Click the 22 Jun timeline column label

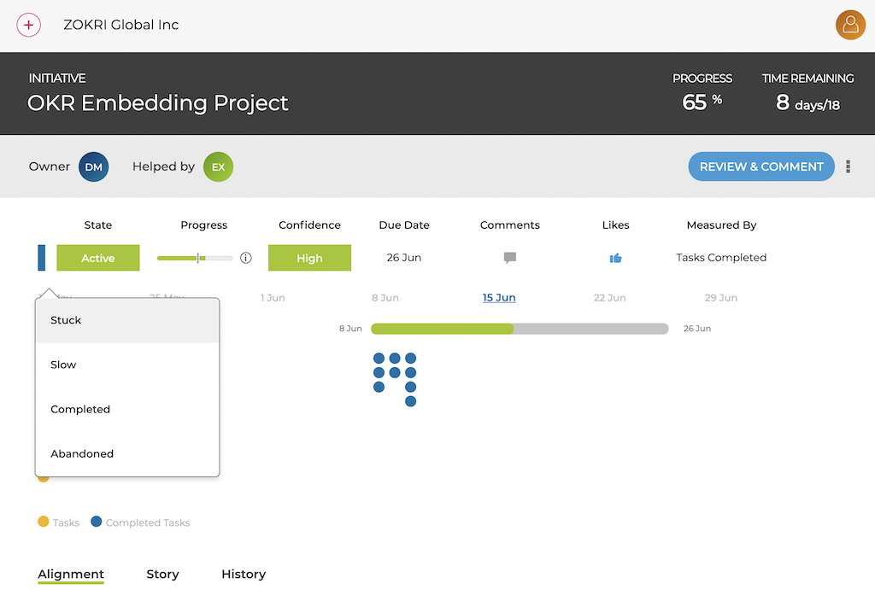pyautogui.click(x=609, y=298)
